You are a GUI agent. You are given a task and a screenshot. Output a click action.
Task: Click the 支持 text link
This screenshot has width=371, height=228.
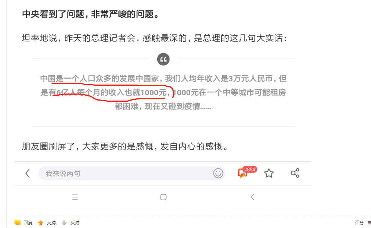(x=51, y=223)
